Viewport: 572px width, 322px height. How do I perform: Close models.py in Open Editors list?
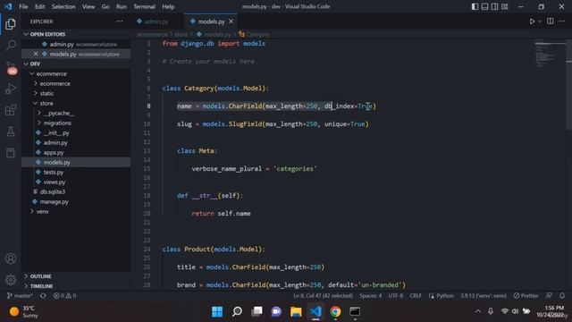point(36,54)
